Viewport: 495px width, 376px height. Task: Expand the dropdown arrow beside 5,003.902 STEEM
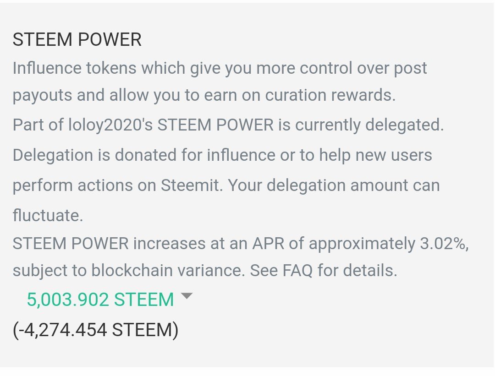(x=187, y=296)
